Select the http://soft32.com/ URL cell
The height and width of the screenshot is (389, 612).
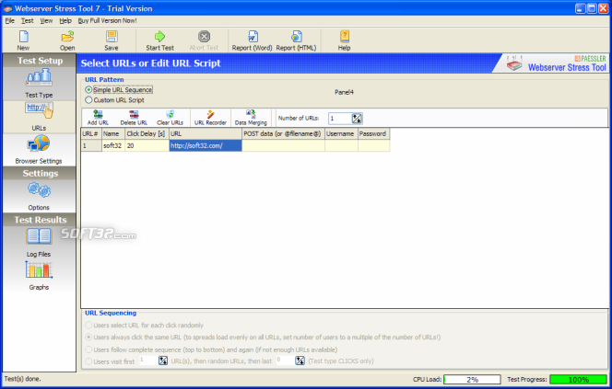[x=206, y=145]
